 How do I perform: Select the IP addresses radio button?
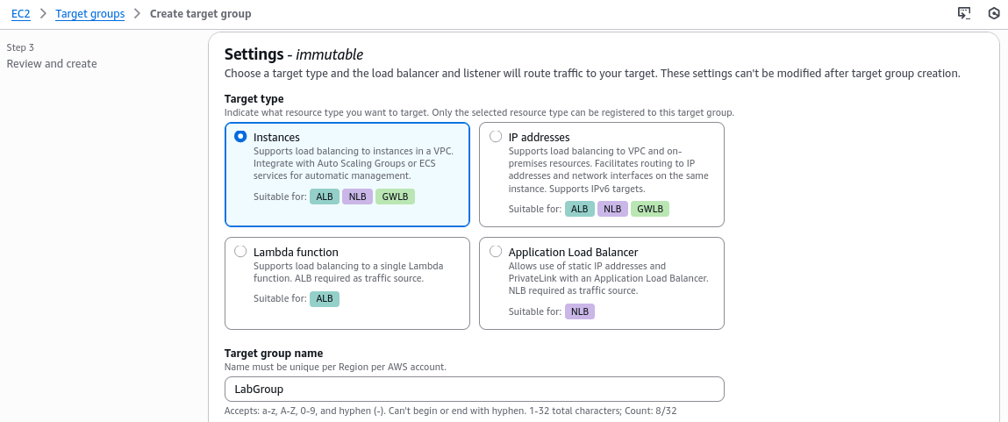[x=496, y=137]
